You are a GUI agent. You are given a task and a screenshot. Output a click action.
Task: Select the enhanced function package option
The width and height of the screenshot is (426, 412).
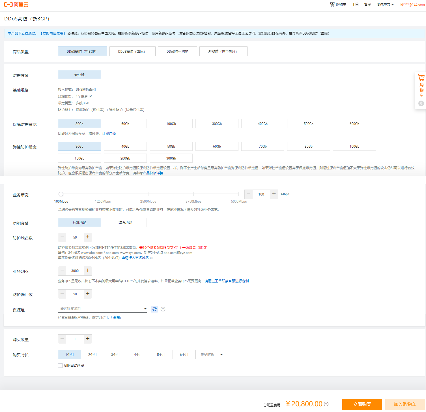coord(125,223)
